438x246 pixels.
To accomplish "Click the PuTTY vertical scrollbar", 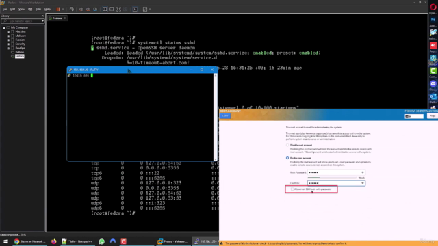I will (215, 117).
